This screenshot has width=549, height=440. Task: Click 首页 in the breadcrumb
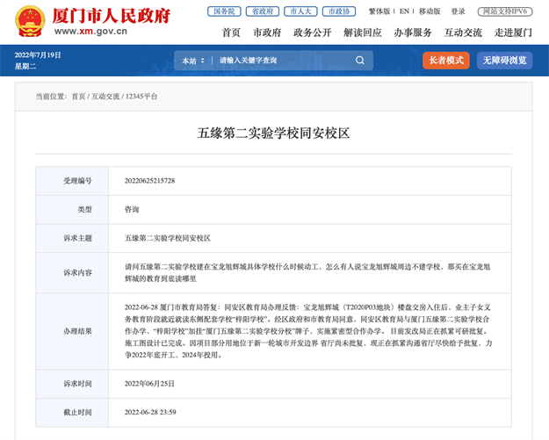tap(78, 97)
